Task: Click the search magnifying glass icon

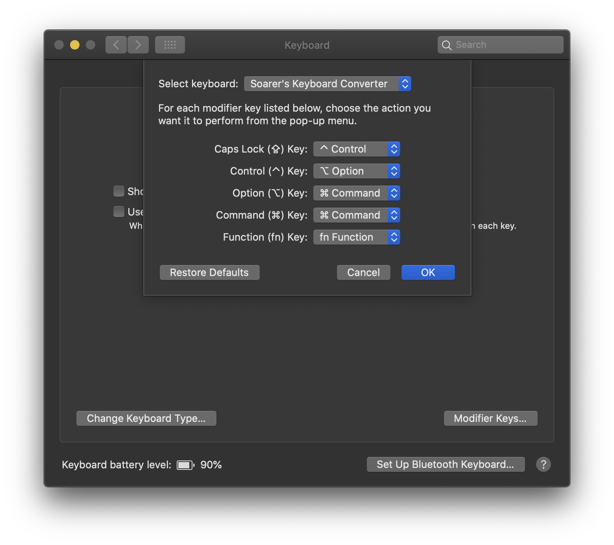Action: 447,45
